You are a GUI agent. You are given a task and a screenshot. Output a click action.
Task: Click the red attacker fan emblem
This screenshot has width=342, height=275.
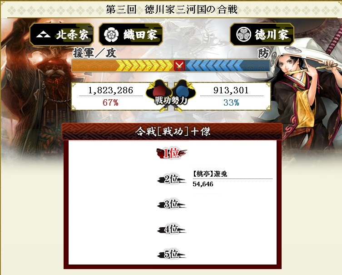point(160,92)
